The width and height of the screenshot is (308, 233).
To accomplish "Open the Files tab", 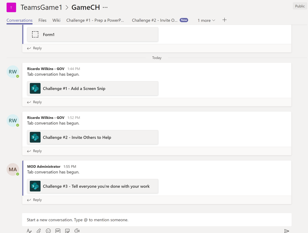I will click(x=43, y=20).
